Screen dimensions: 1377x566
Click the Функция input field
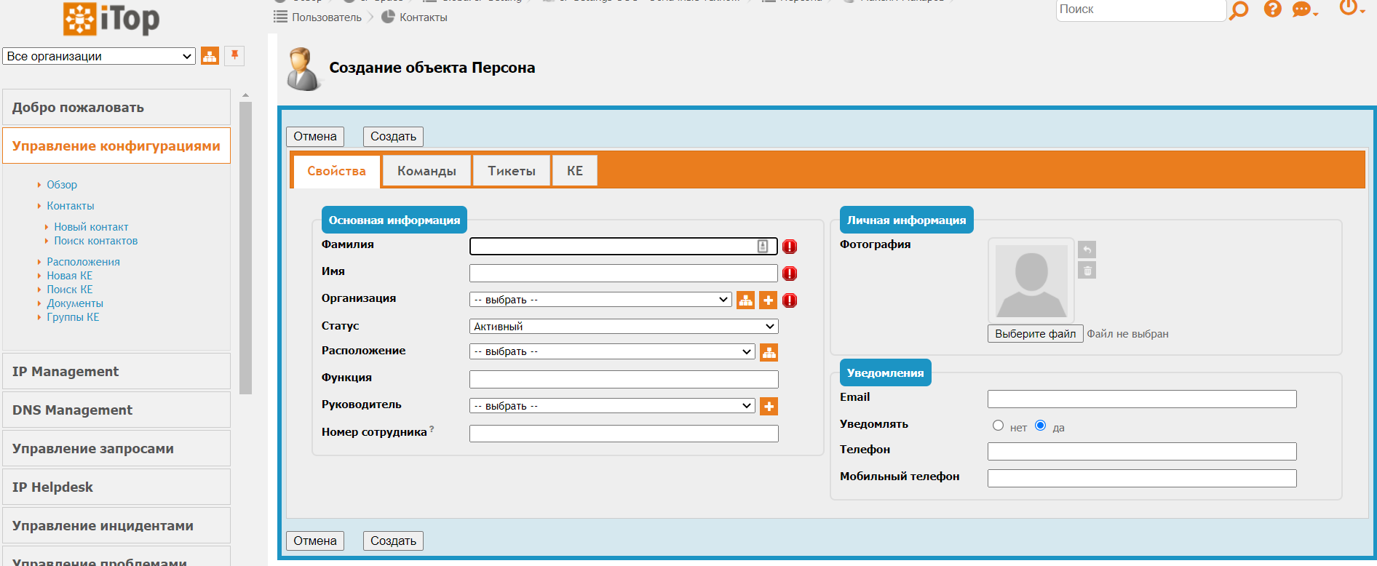click(624, 379)
